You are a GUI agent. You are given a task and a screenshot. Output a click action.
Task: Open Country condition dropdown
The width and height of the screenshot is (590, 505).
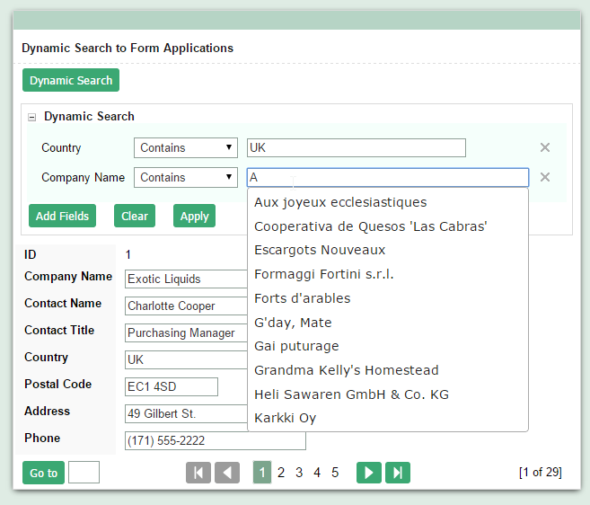pos(186,147)
